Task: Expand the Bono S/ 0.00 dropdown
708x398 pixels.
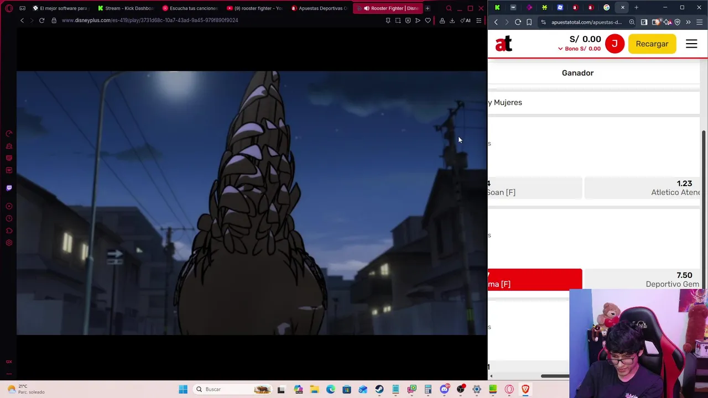Action: point(579,49)
